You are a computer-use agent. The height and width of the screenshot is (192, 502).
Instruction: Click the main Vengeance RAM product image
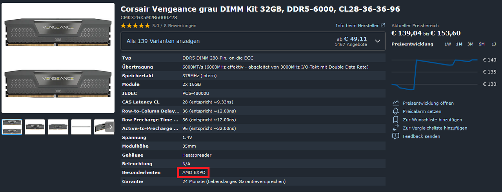click(x=58, y=58)
